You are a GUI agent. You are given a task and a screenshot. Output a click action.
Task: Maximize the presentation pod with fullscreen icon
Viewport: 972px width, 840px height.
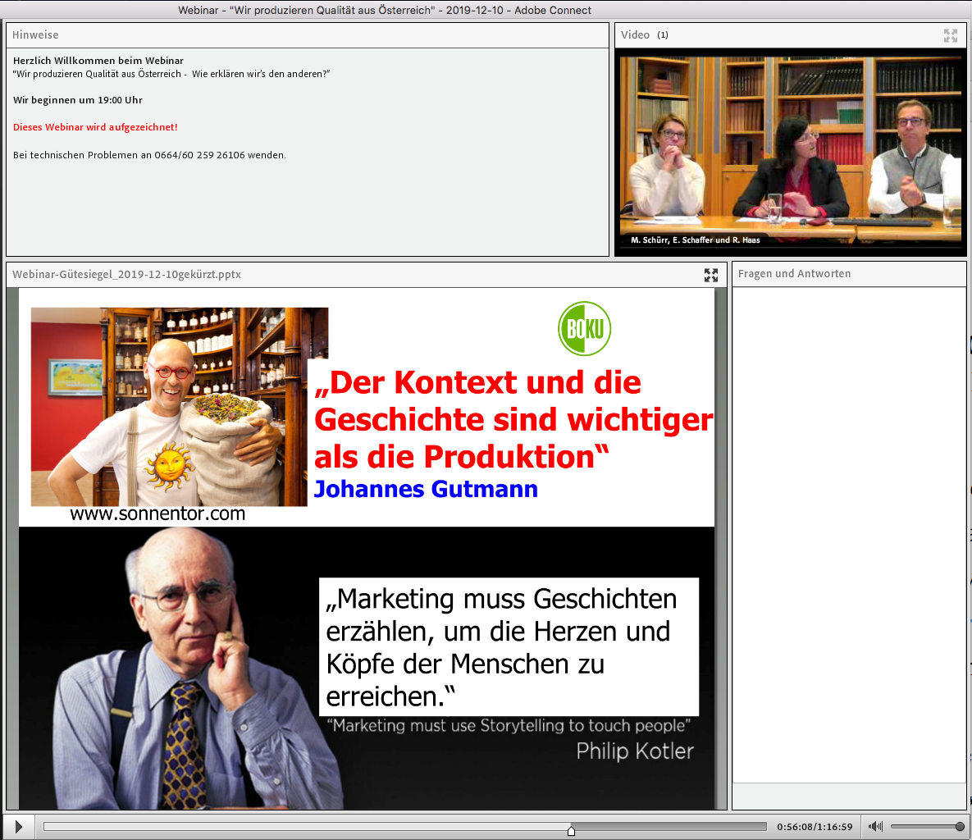(711, 275)
